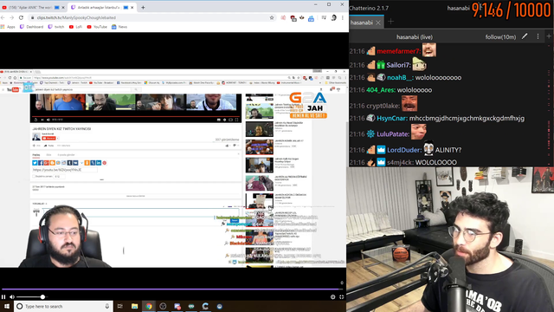Click Chrome back arrow
This screenshot has width=554, height=312.
3,17
